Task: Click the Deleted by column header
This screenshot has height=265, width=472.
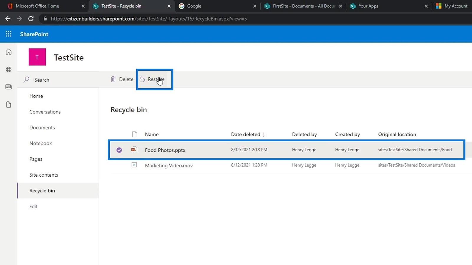Action: [304, 134]
